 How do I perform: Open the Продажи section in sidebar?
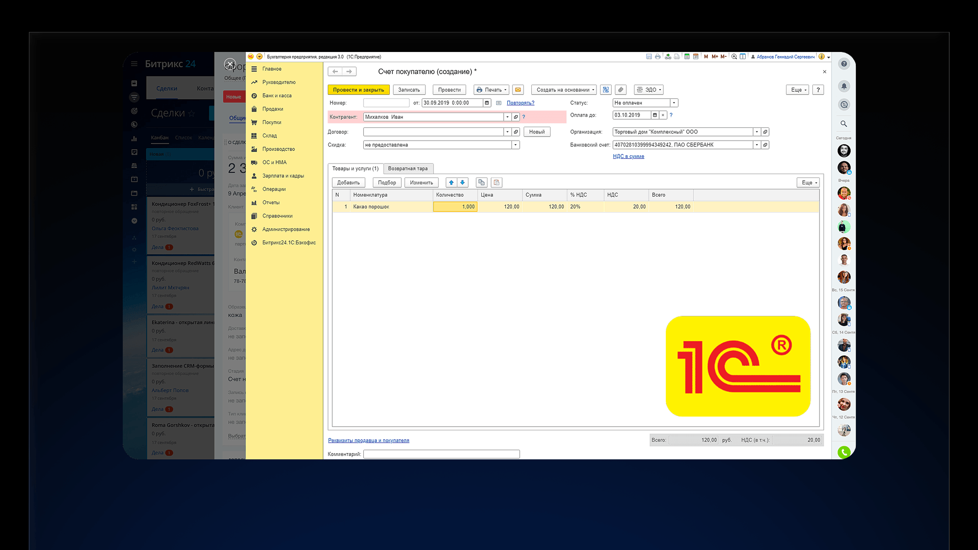pos(273,109)
